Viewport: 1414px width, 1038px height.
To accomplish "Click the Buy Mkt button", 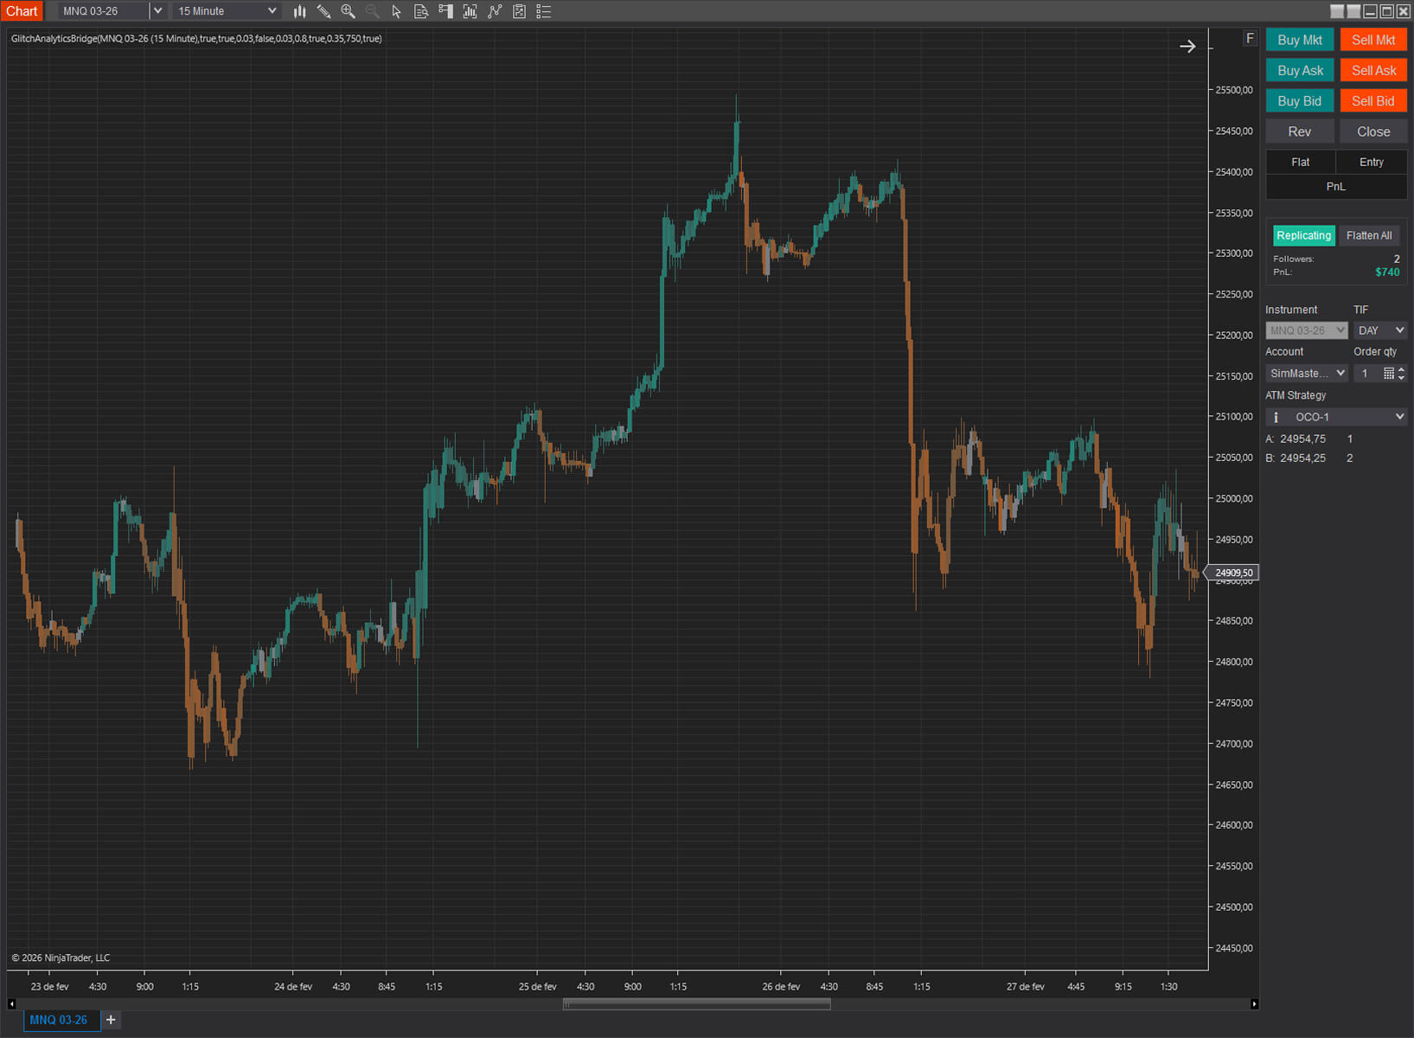I will (x=1299, y=40).
